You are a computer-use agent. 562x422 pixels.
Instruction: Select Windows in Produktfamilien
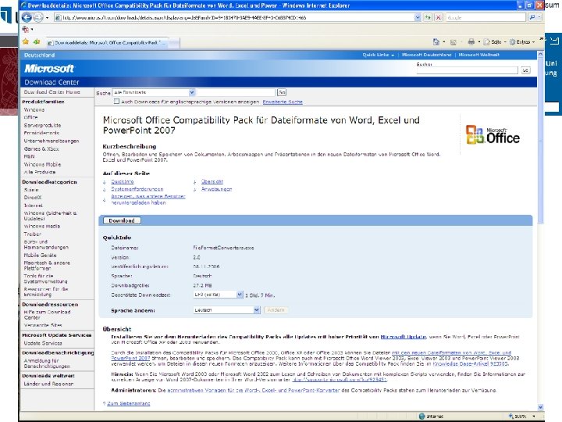34,110
